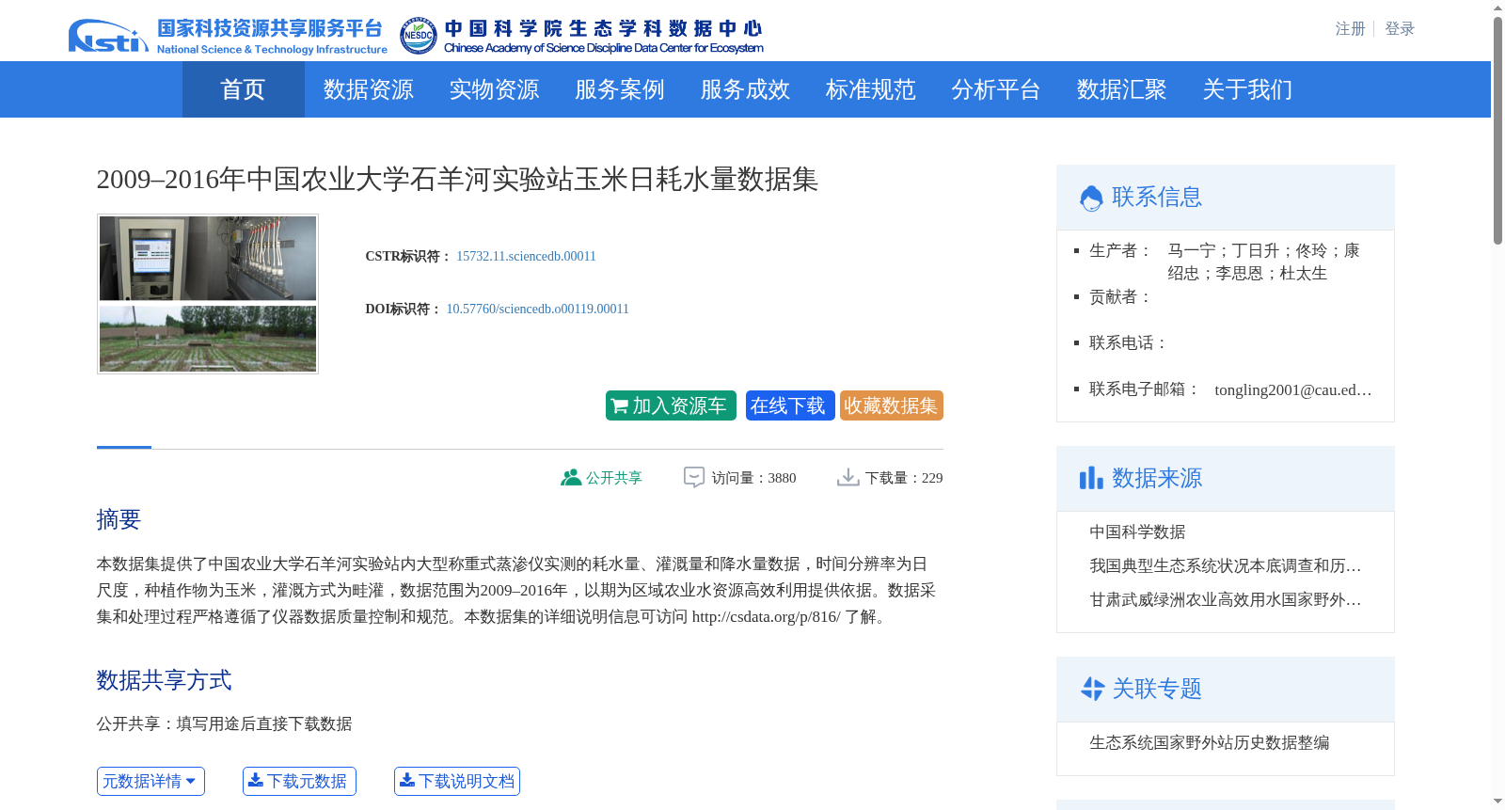
Task: Click the 摘要 section heading
Action: (x=119, y=519)
